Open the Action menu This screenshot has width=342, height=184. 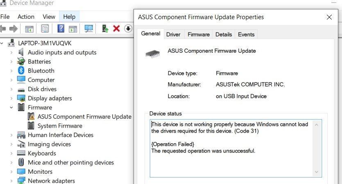26,17
